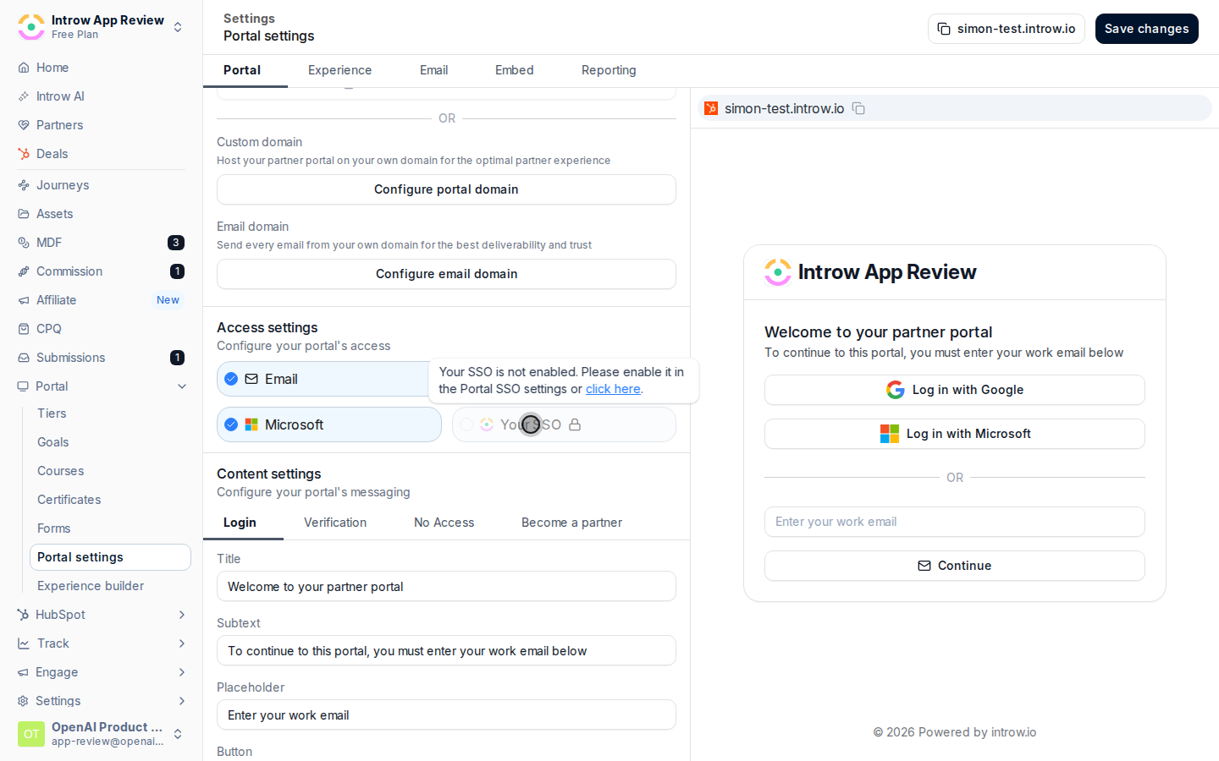Screen dimensions: 1219x761
Task: Click Configure email domain button
Action: pyautogui.click(x=446, y=274)
